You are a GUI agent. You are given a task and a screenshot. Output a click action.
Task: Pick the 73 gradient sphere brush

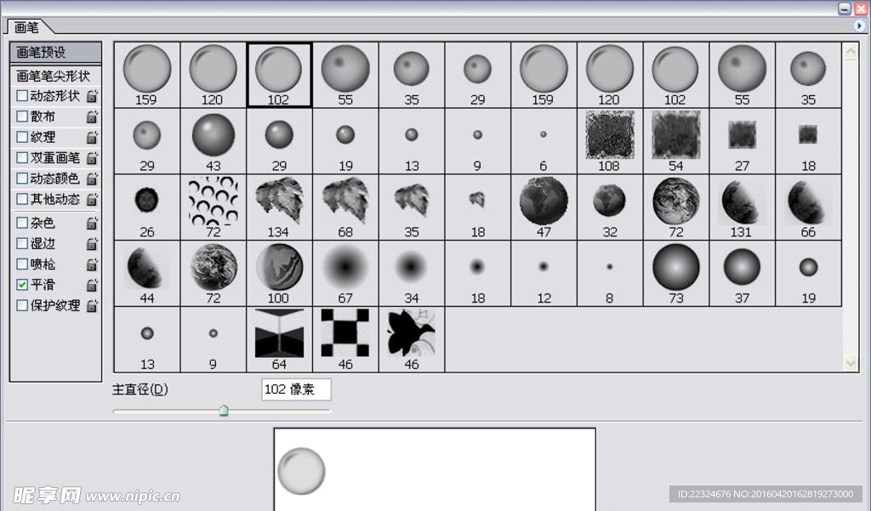(676, 273)
